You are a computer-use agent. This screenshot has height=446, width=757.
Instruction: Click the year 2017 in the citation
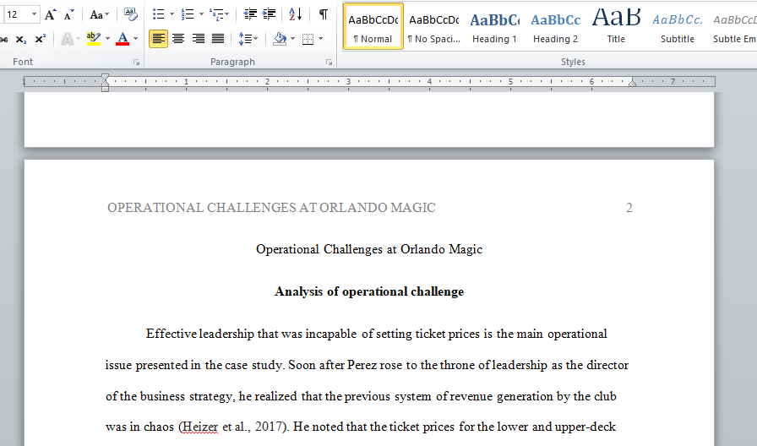(268, 427)
